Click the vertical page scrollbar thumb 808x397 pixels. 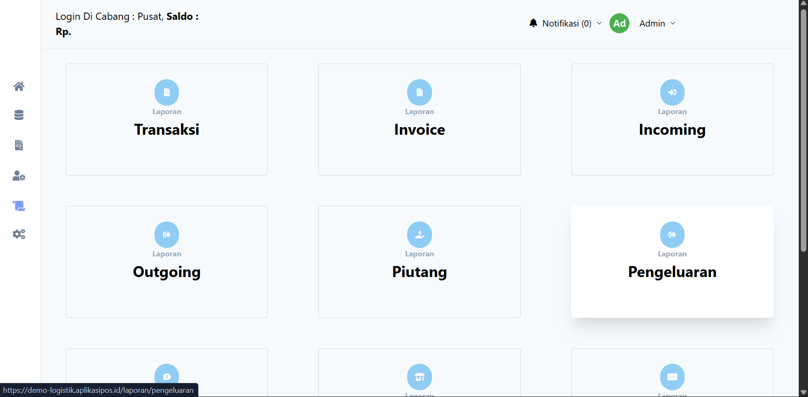point(803,131)
